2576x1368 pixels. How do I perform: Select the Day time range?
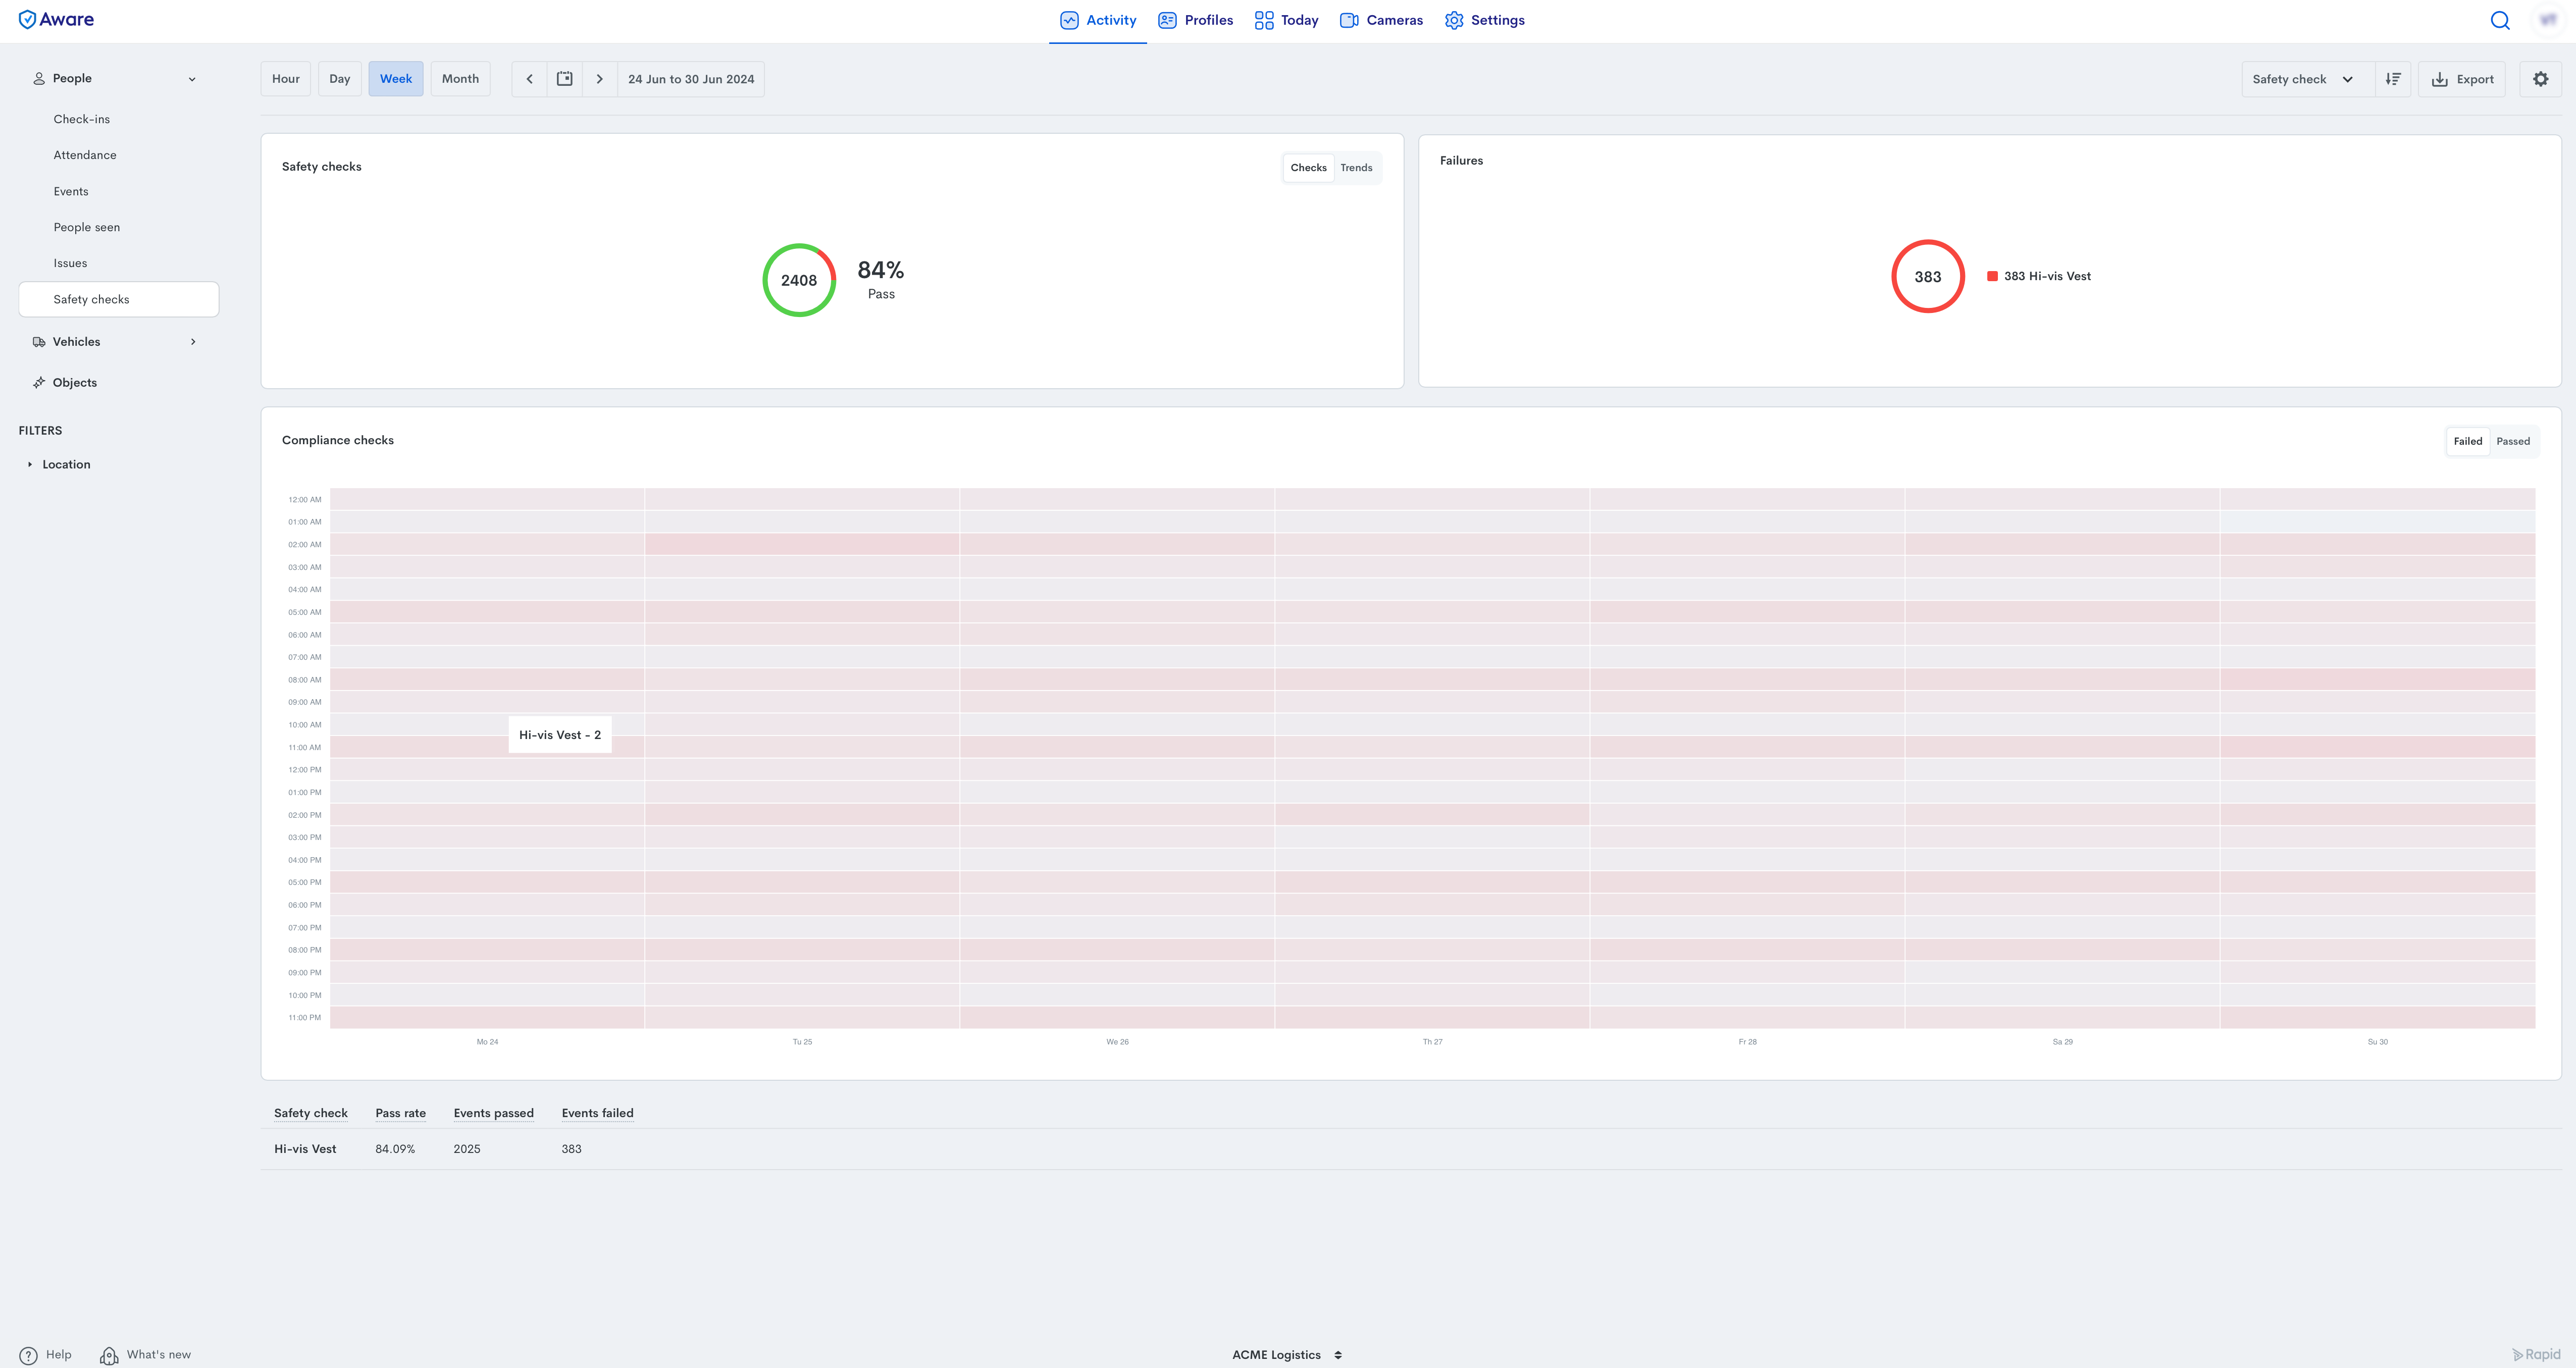pyautogui.click(x=340, y=79)
